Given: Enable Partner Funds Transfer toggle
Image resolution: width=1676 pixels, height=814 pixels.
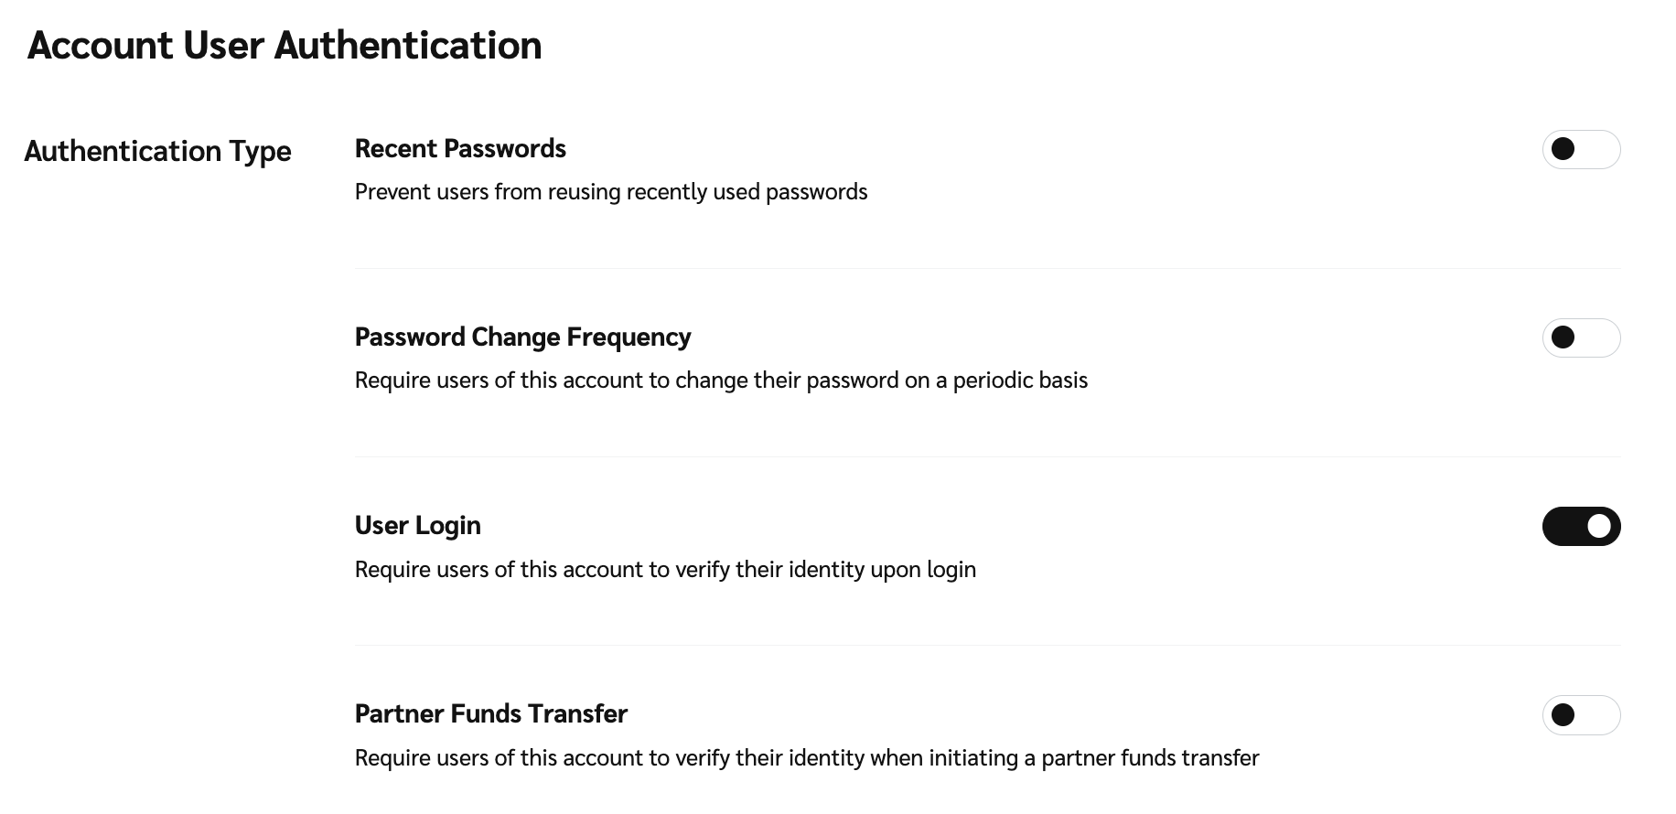Looking at the screenshot, I should point(1581,715).
